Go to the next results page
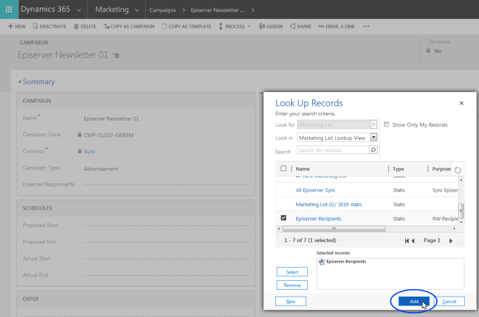Image resolution: width=479 pixels, height=317 pixels. (451, 241)
